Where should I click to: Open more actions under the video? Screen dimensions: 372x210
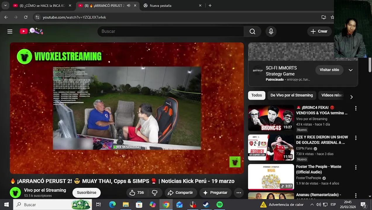click(x=239, y=192)
